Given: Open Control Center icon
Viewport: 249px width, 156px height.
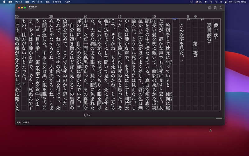Looking at the screenshot, I should click(226, 2).
